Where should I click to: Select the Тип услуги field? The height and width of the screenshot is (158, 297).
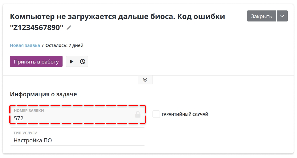(77, 137)
